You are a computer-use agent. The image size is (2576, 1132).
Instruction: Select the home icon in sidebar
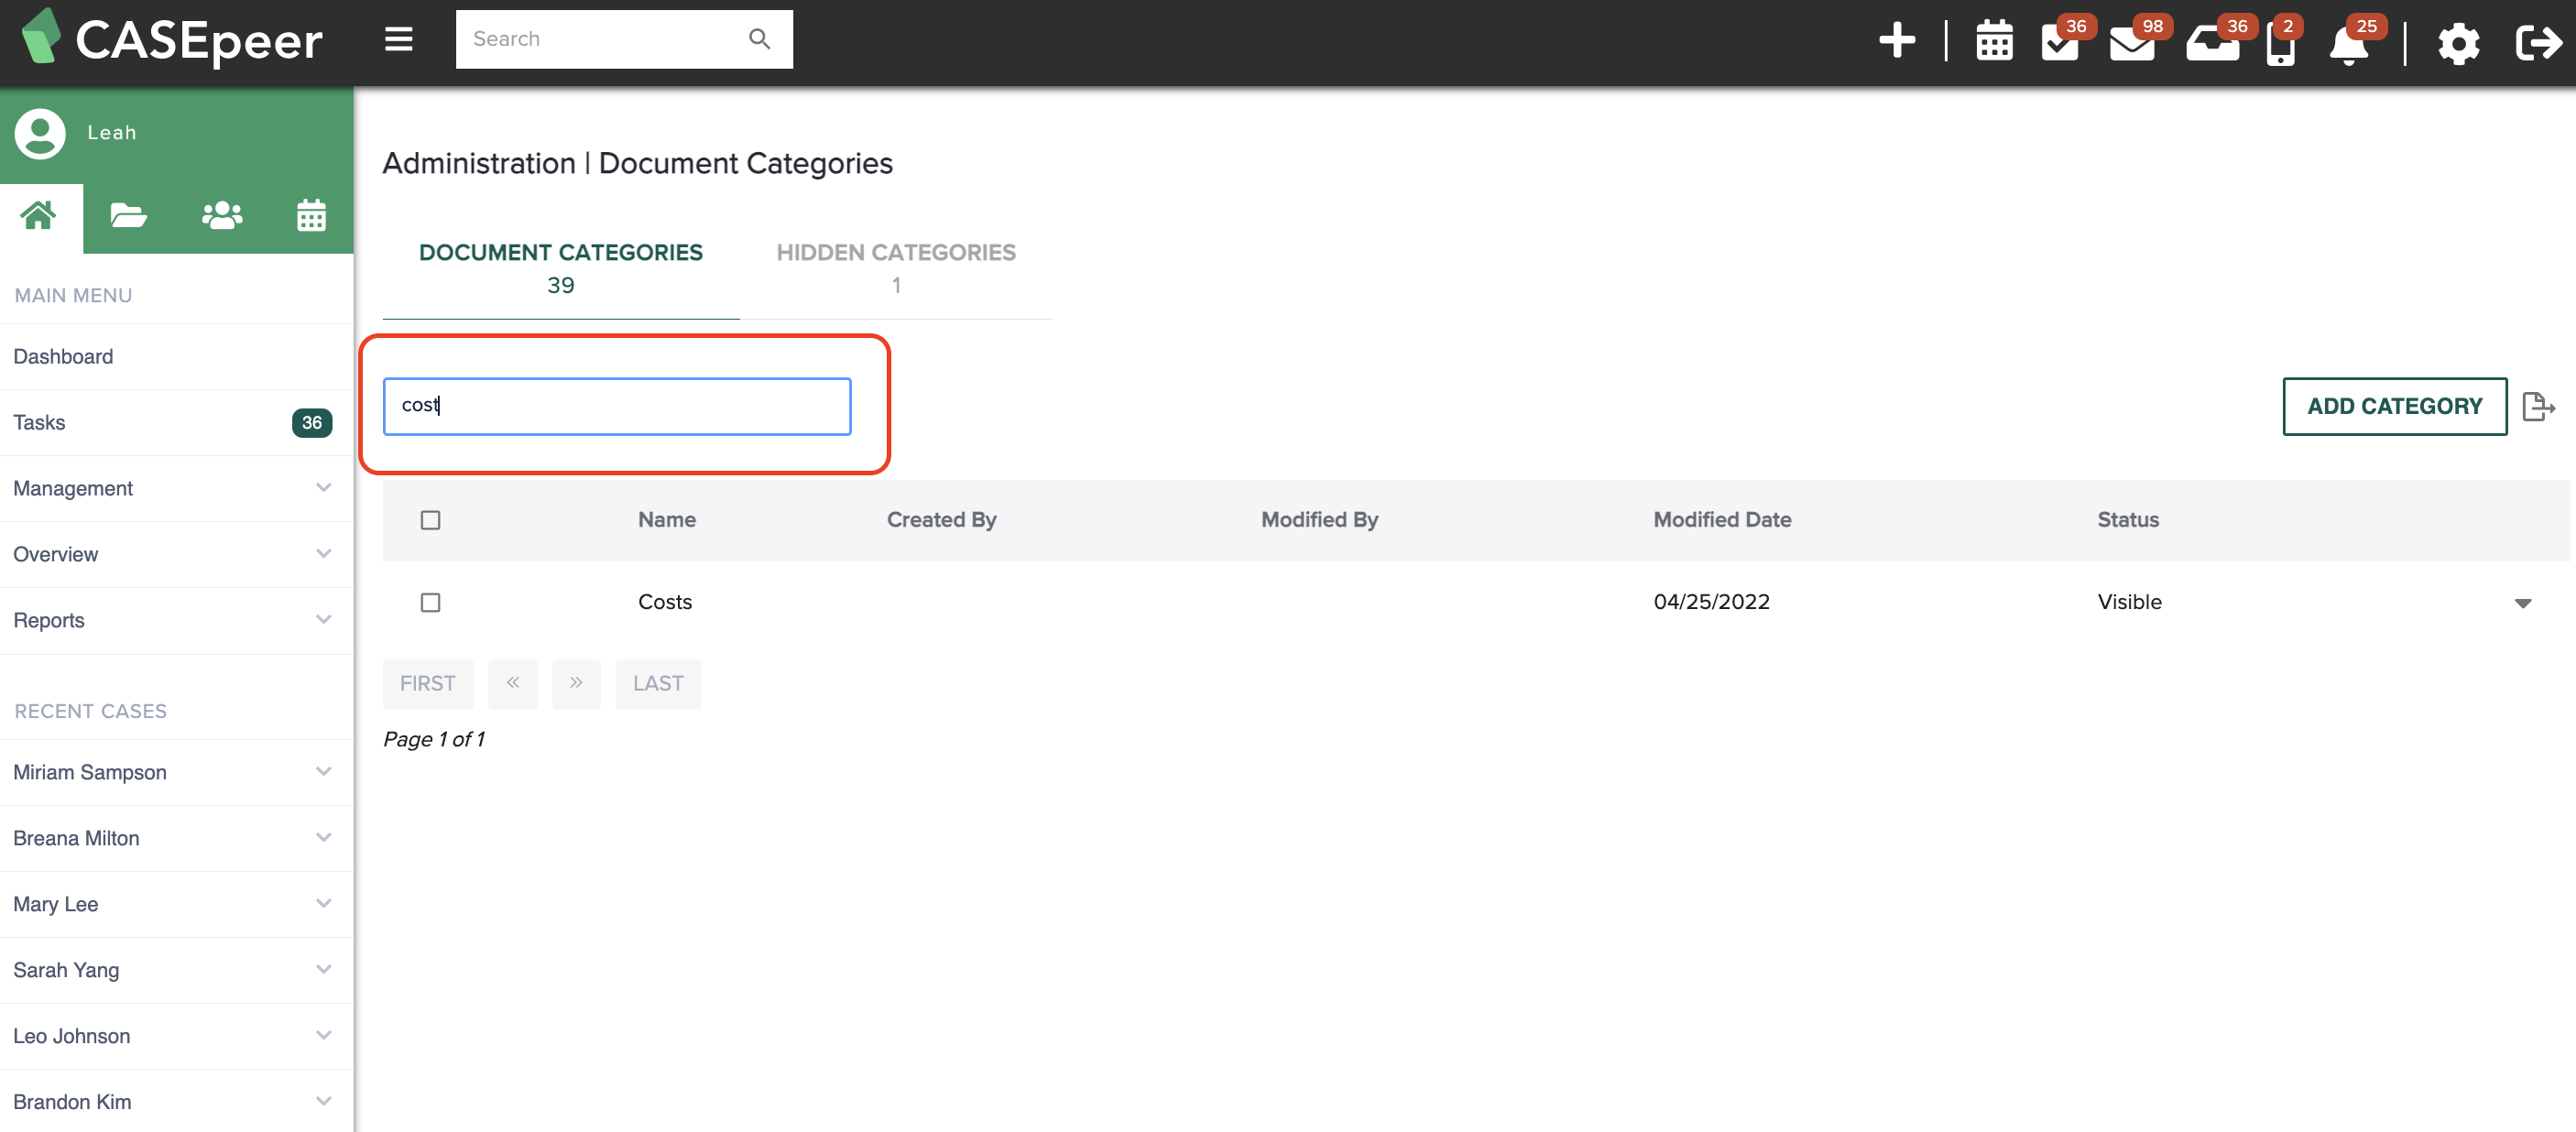39,215
